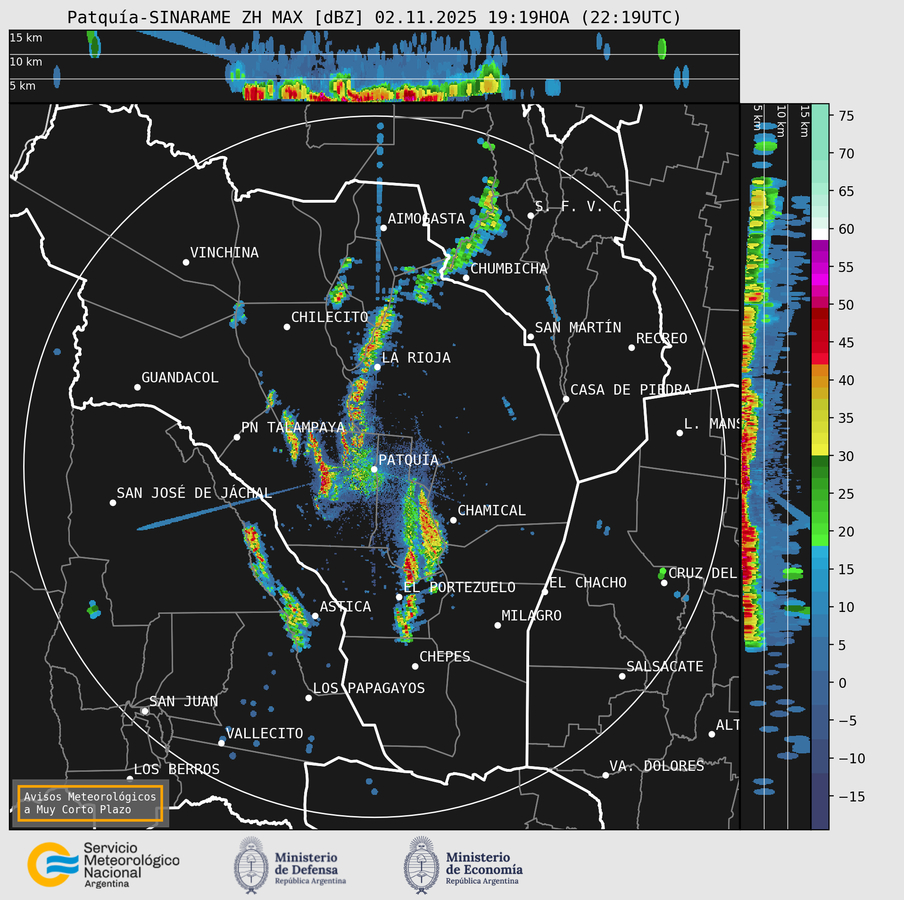
Task: Click the Ministerio de Economía text
Action: 484,869
